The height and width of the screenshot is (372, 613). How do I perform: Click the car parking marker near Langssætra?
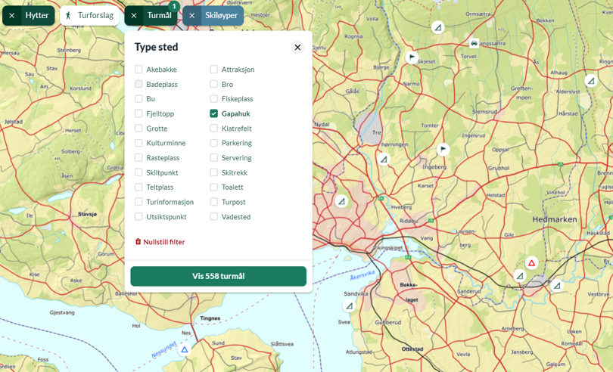[x=475, y=43]
